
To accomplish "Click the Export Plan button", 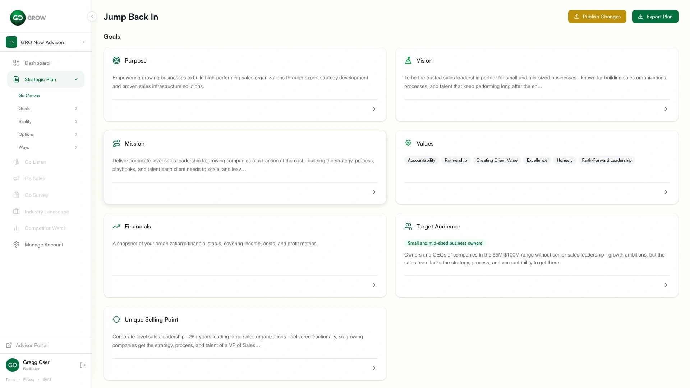I will click(655, 17).
